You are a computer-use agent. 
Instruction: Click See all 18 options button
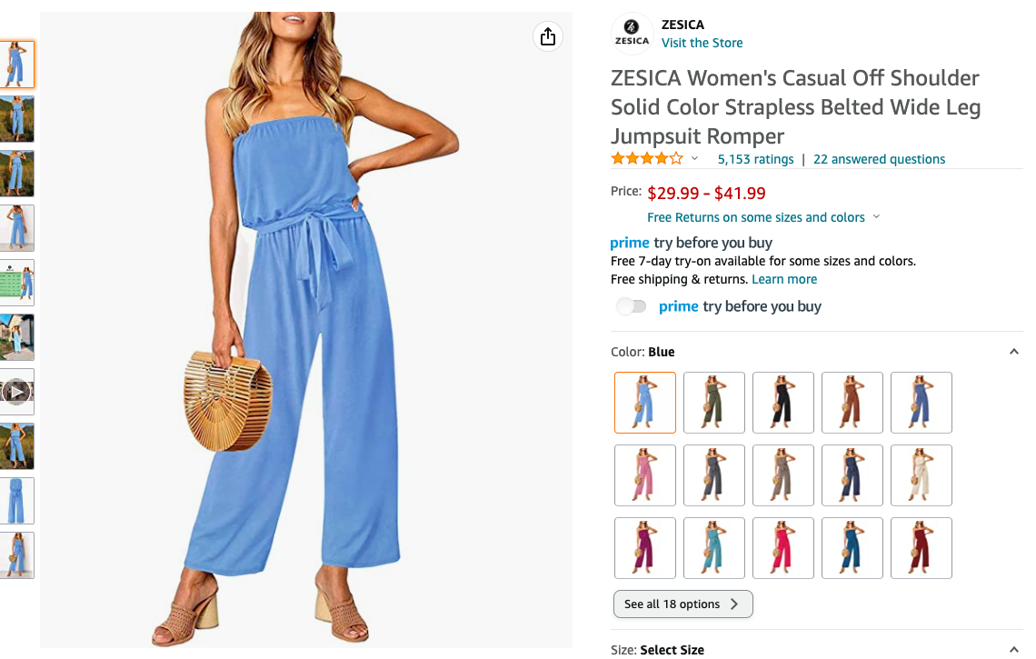click(x=682, y=604)
